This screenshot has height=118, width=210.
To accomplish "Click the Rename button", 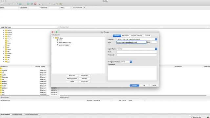I will (84, 79).
